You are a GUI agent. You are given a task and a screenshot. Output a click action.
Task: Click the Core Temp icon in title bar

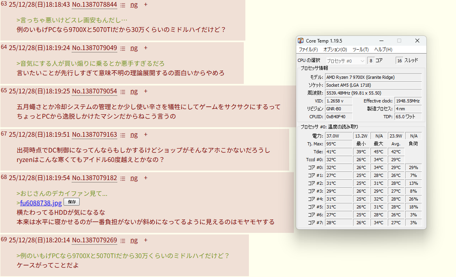pos(301,41)
